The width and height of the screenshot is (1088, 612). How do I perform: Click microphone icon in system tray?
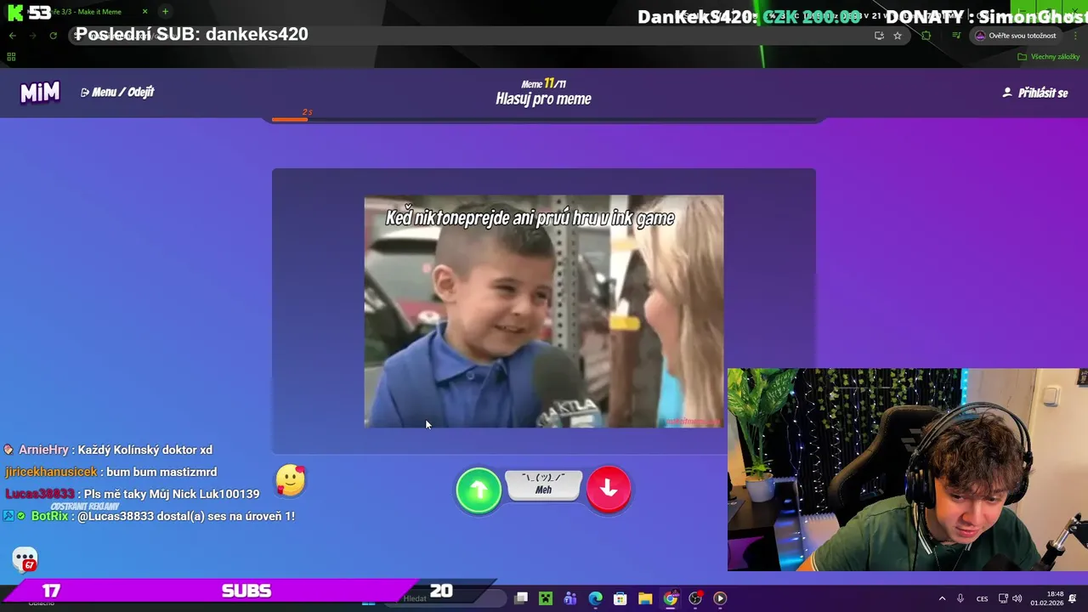pos(960,598)
